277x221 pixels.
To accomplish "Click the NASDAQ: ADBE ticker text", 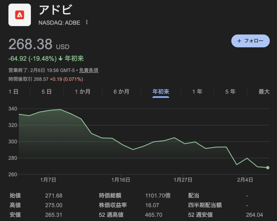I will (x=60, y=23).
